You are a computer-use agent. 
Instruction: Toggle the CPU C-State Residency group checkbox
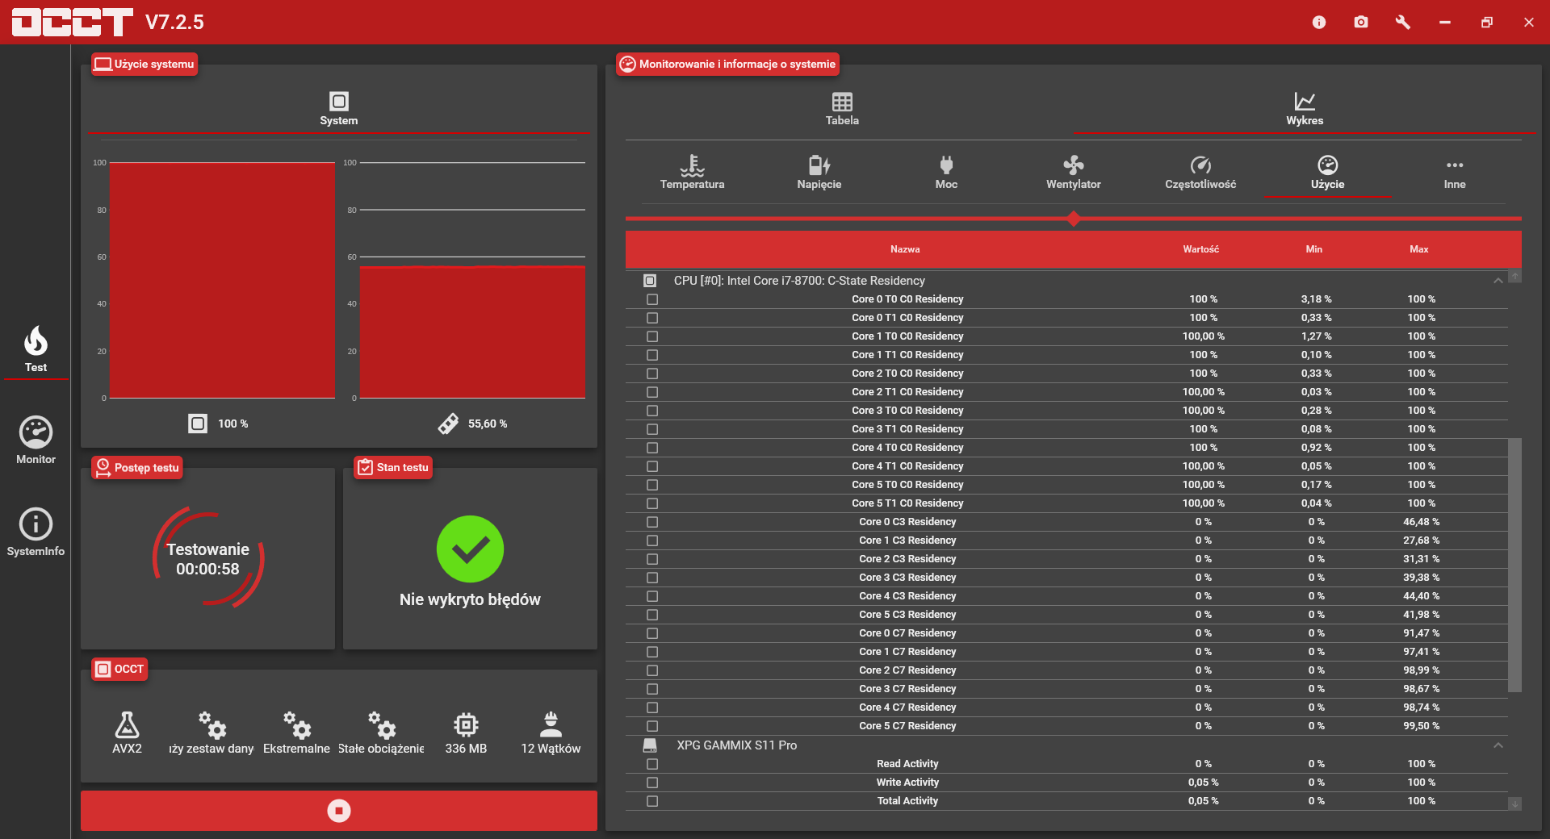[650, 281]
